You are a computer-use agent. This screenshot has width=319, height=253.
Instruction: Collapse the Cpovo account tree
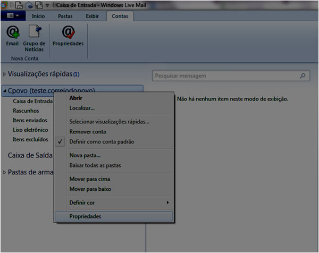tap(5, 91)
